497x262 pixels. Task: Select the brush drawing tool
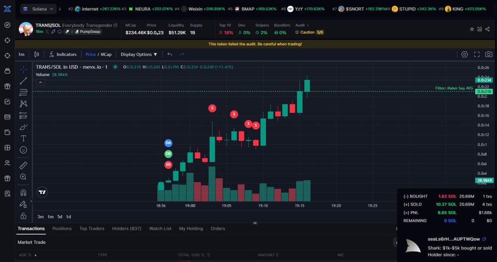pos(23,127)
